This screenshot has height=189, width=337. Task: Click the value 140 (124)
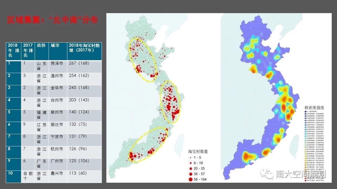79,112
